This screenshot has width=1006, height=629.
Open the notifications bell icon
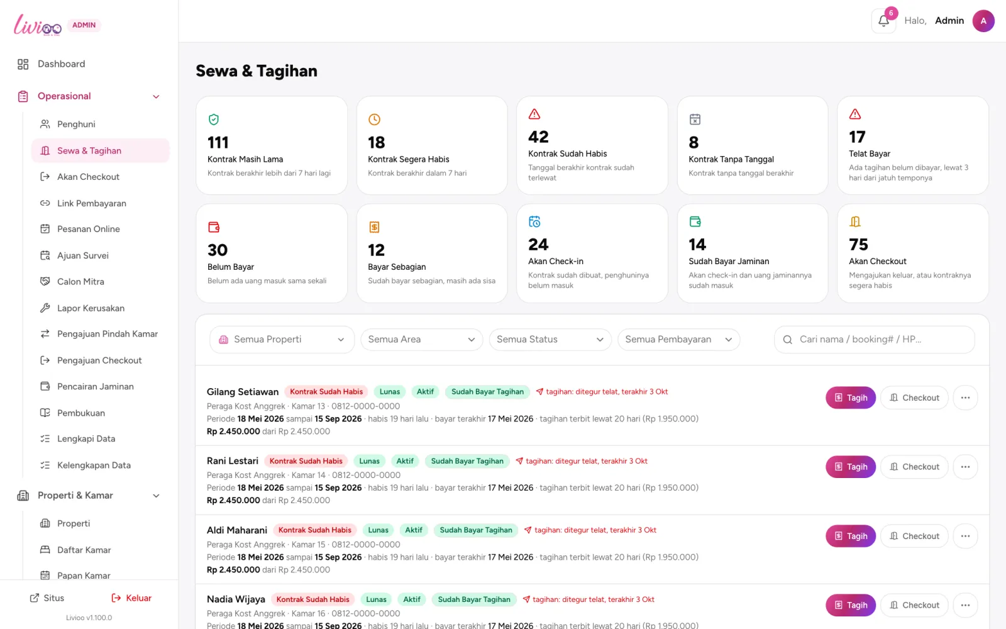click(x=883, y=21)
